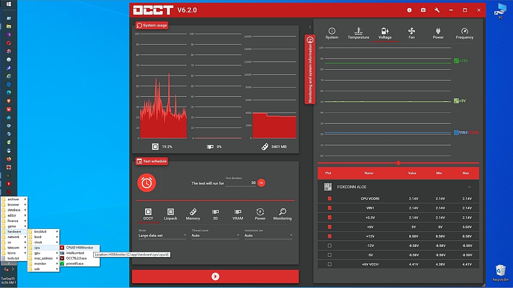Launch OCCT6.2.0.exe from the cpu menu
Viewport: 513px width, 288px height.
click(x=79, y=258)
